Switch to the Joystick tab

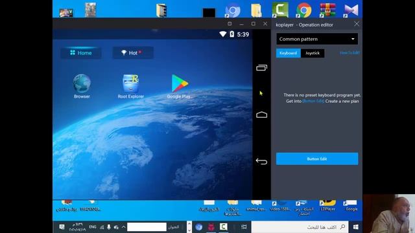[313, 53]
